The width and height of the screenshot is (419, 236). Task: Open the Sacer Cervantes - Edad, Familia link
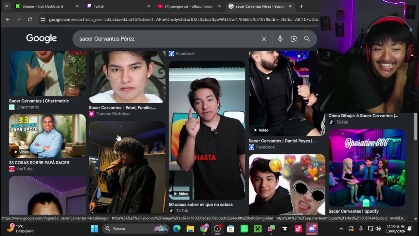coord(122,108)
